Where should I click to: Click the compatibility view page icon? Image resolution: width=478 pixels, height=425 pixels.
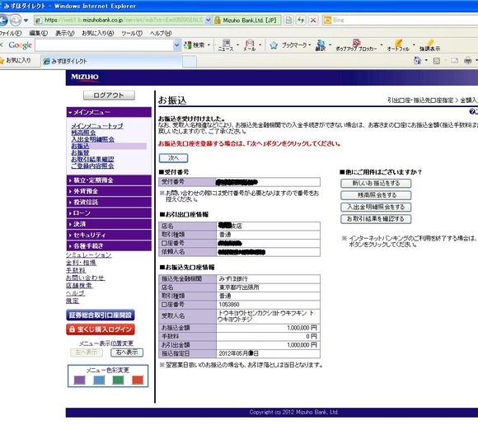click(x=288, y=20)
